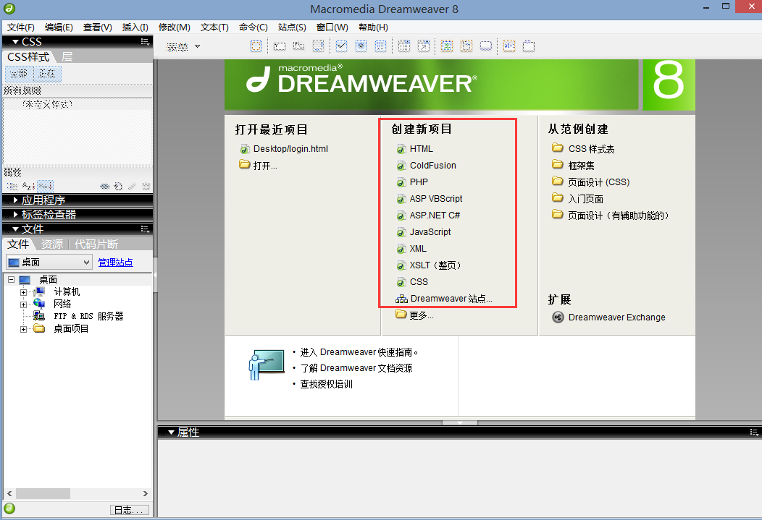The image size is (762, 520).
Task: Click the edit style pencil icon
Action: click(x=132, y=187)
